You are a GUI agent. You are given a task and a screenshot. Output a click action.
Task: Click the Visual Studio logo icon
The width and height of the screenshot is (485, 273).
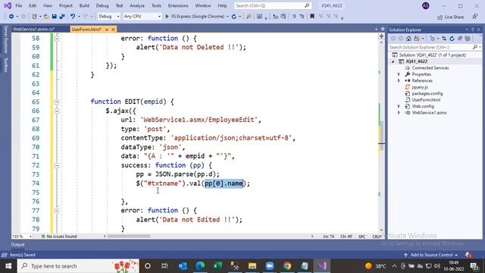click(8, 5)
